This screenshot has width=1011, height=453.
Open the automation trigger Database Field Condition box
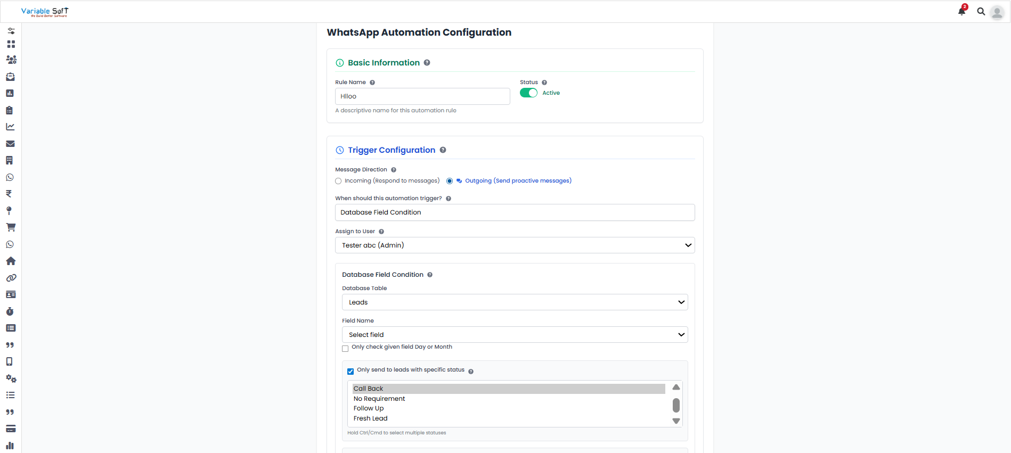(x=515, y=212)
